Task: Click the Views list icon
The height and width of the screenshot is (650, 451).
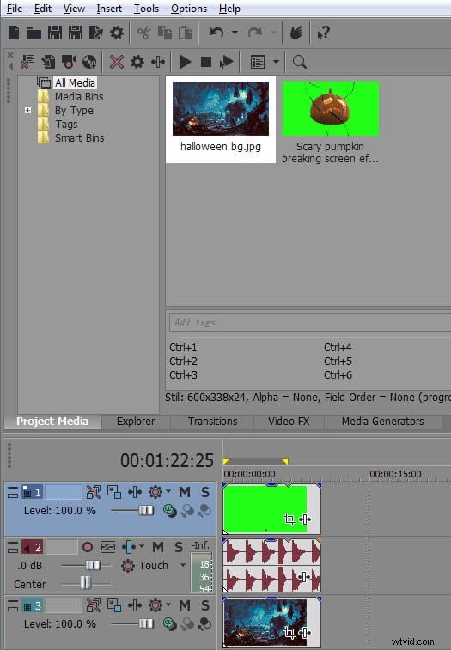Action: tap(258, 62)
